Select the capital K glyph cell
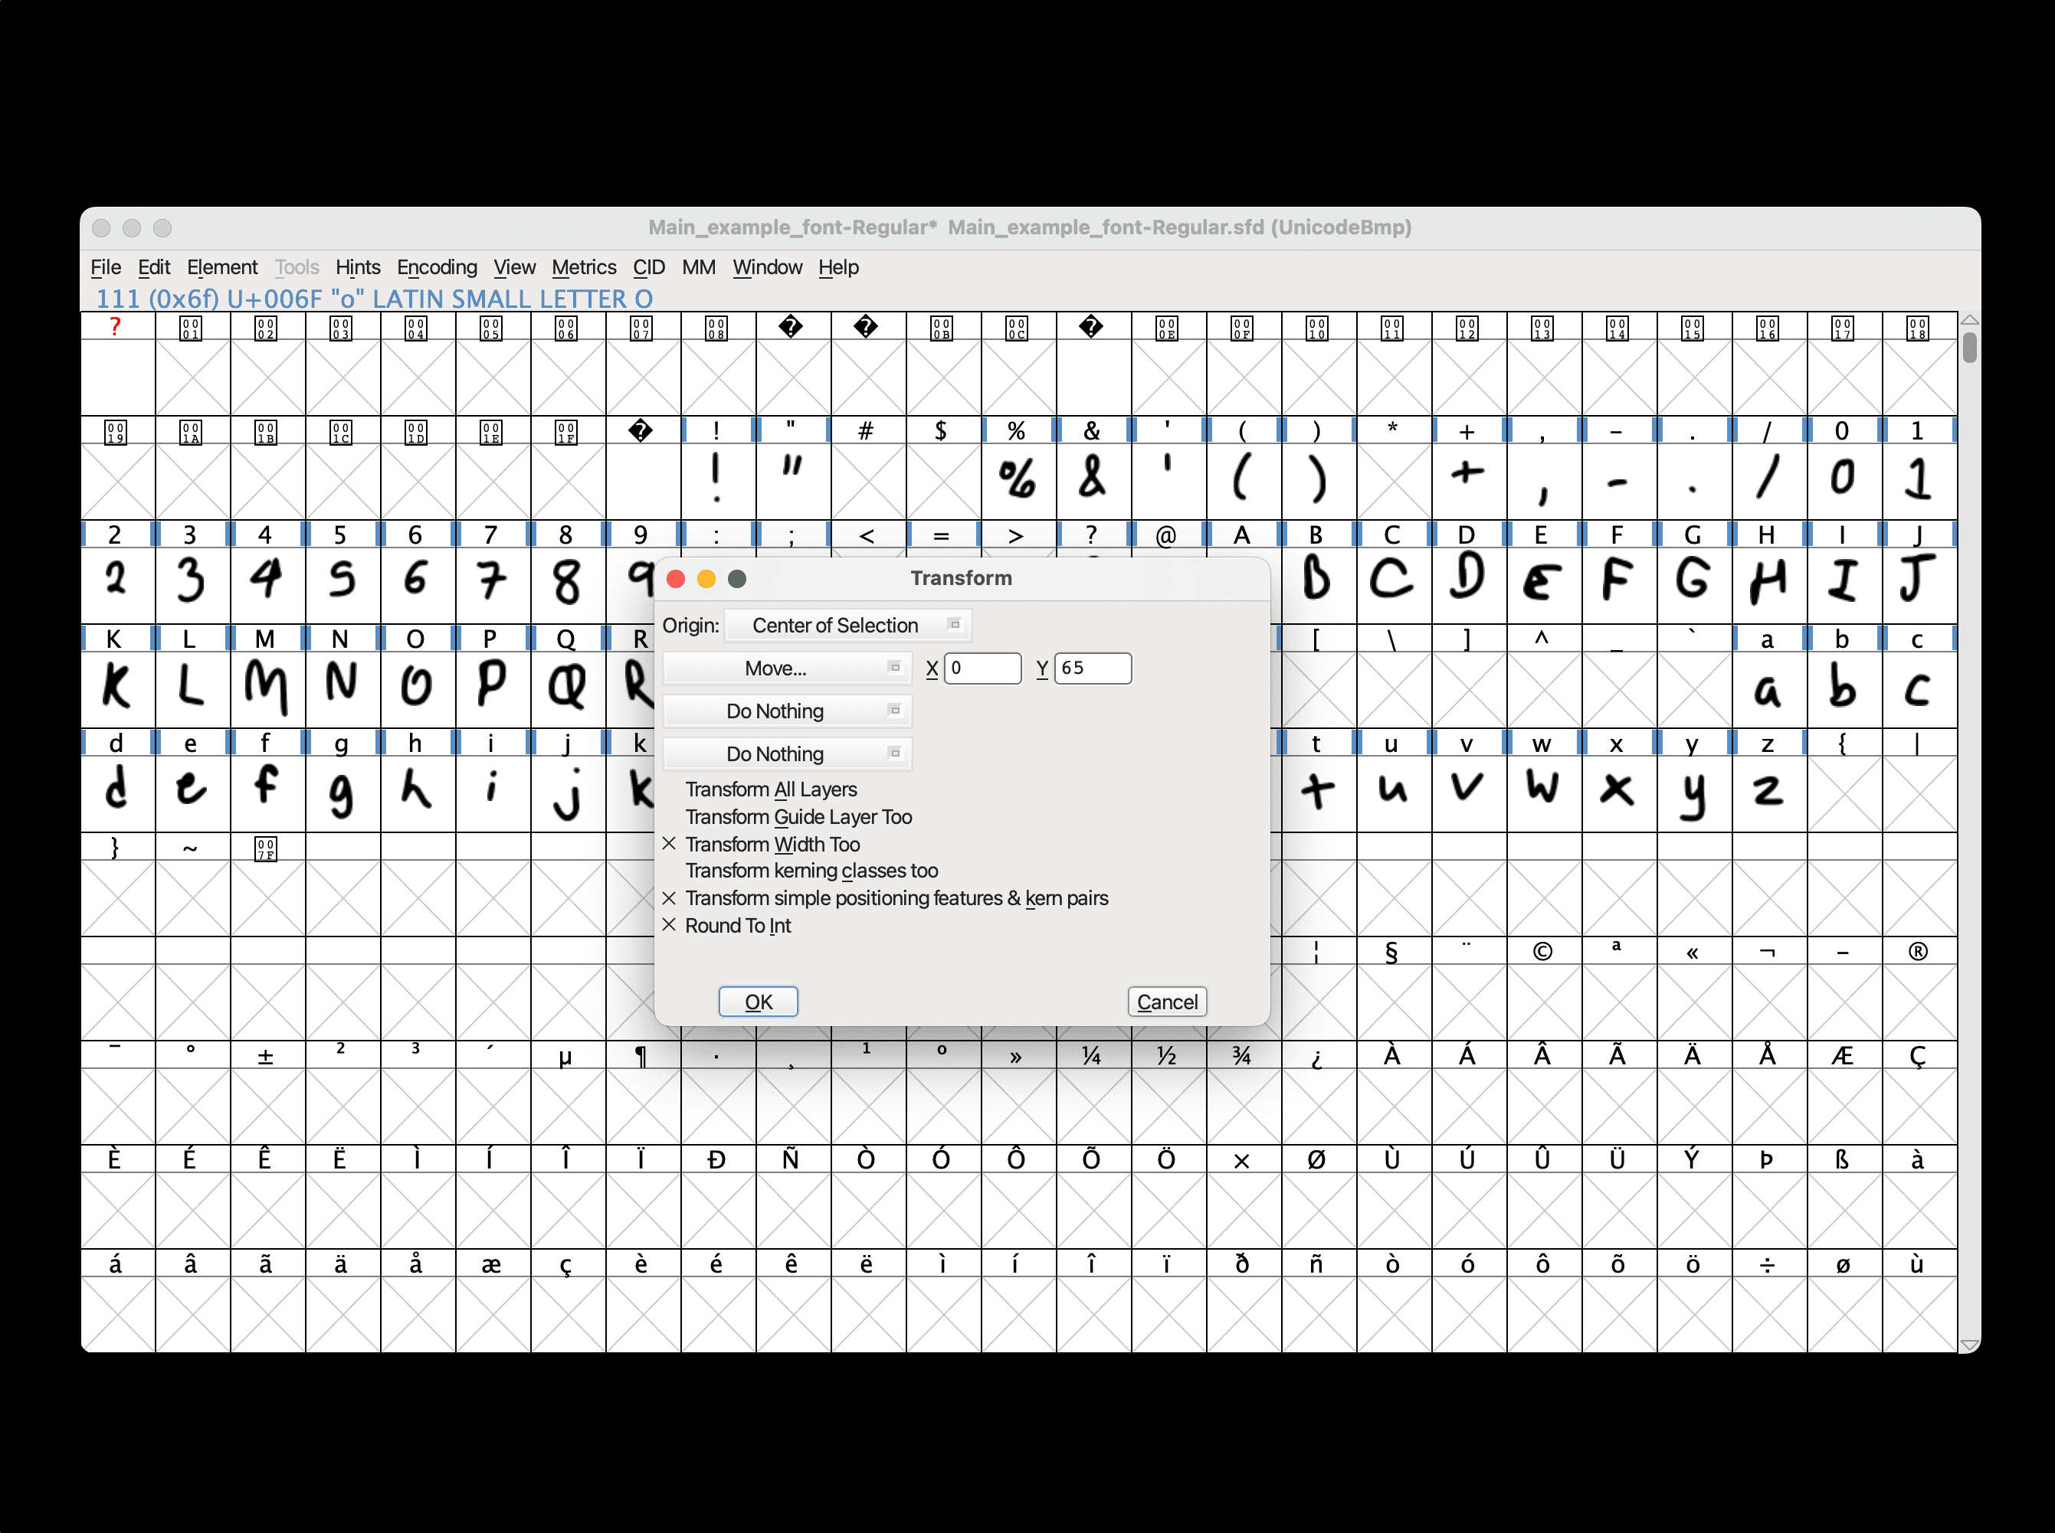 click(x=117, y=688)
